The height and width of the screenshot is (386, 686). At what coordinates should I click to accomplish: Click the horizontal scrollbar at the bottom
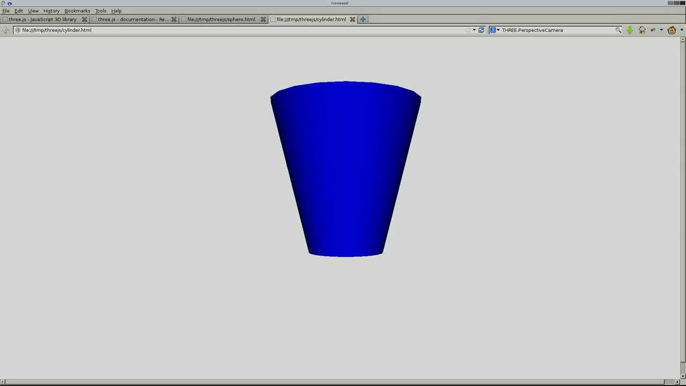[x=339, y=382]
